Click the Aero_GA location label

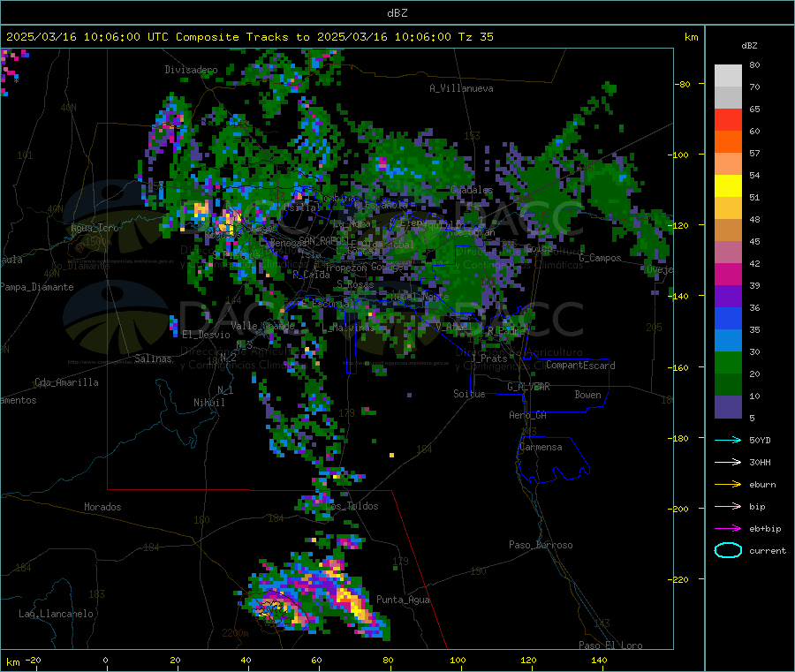tap(527, 415)
